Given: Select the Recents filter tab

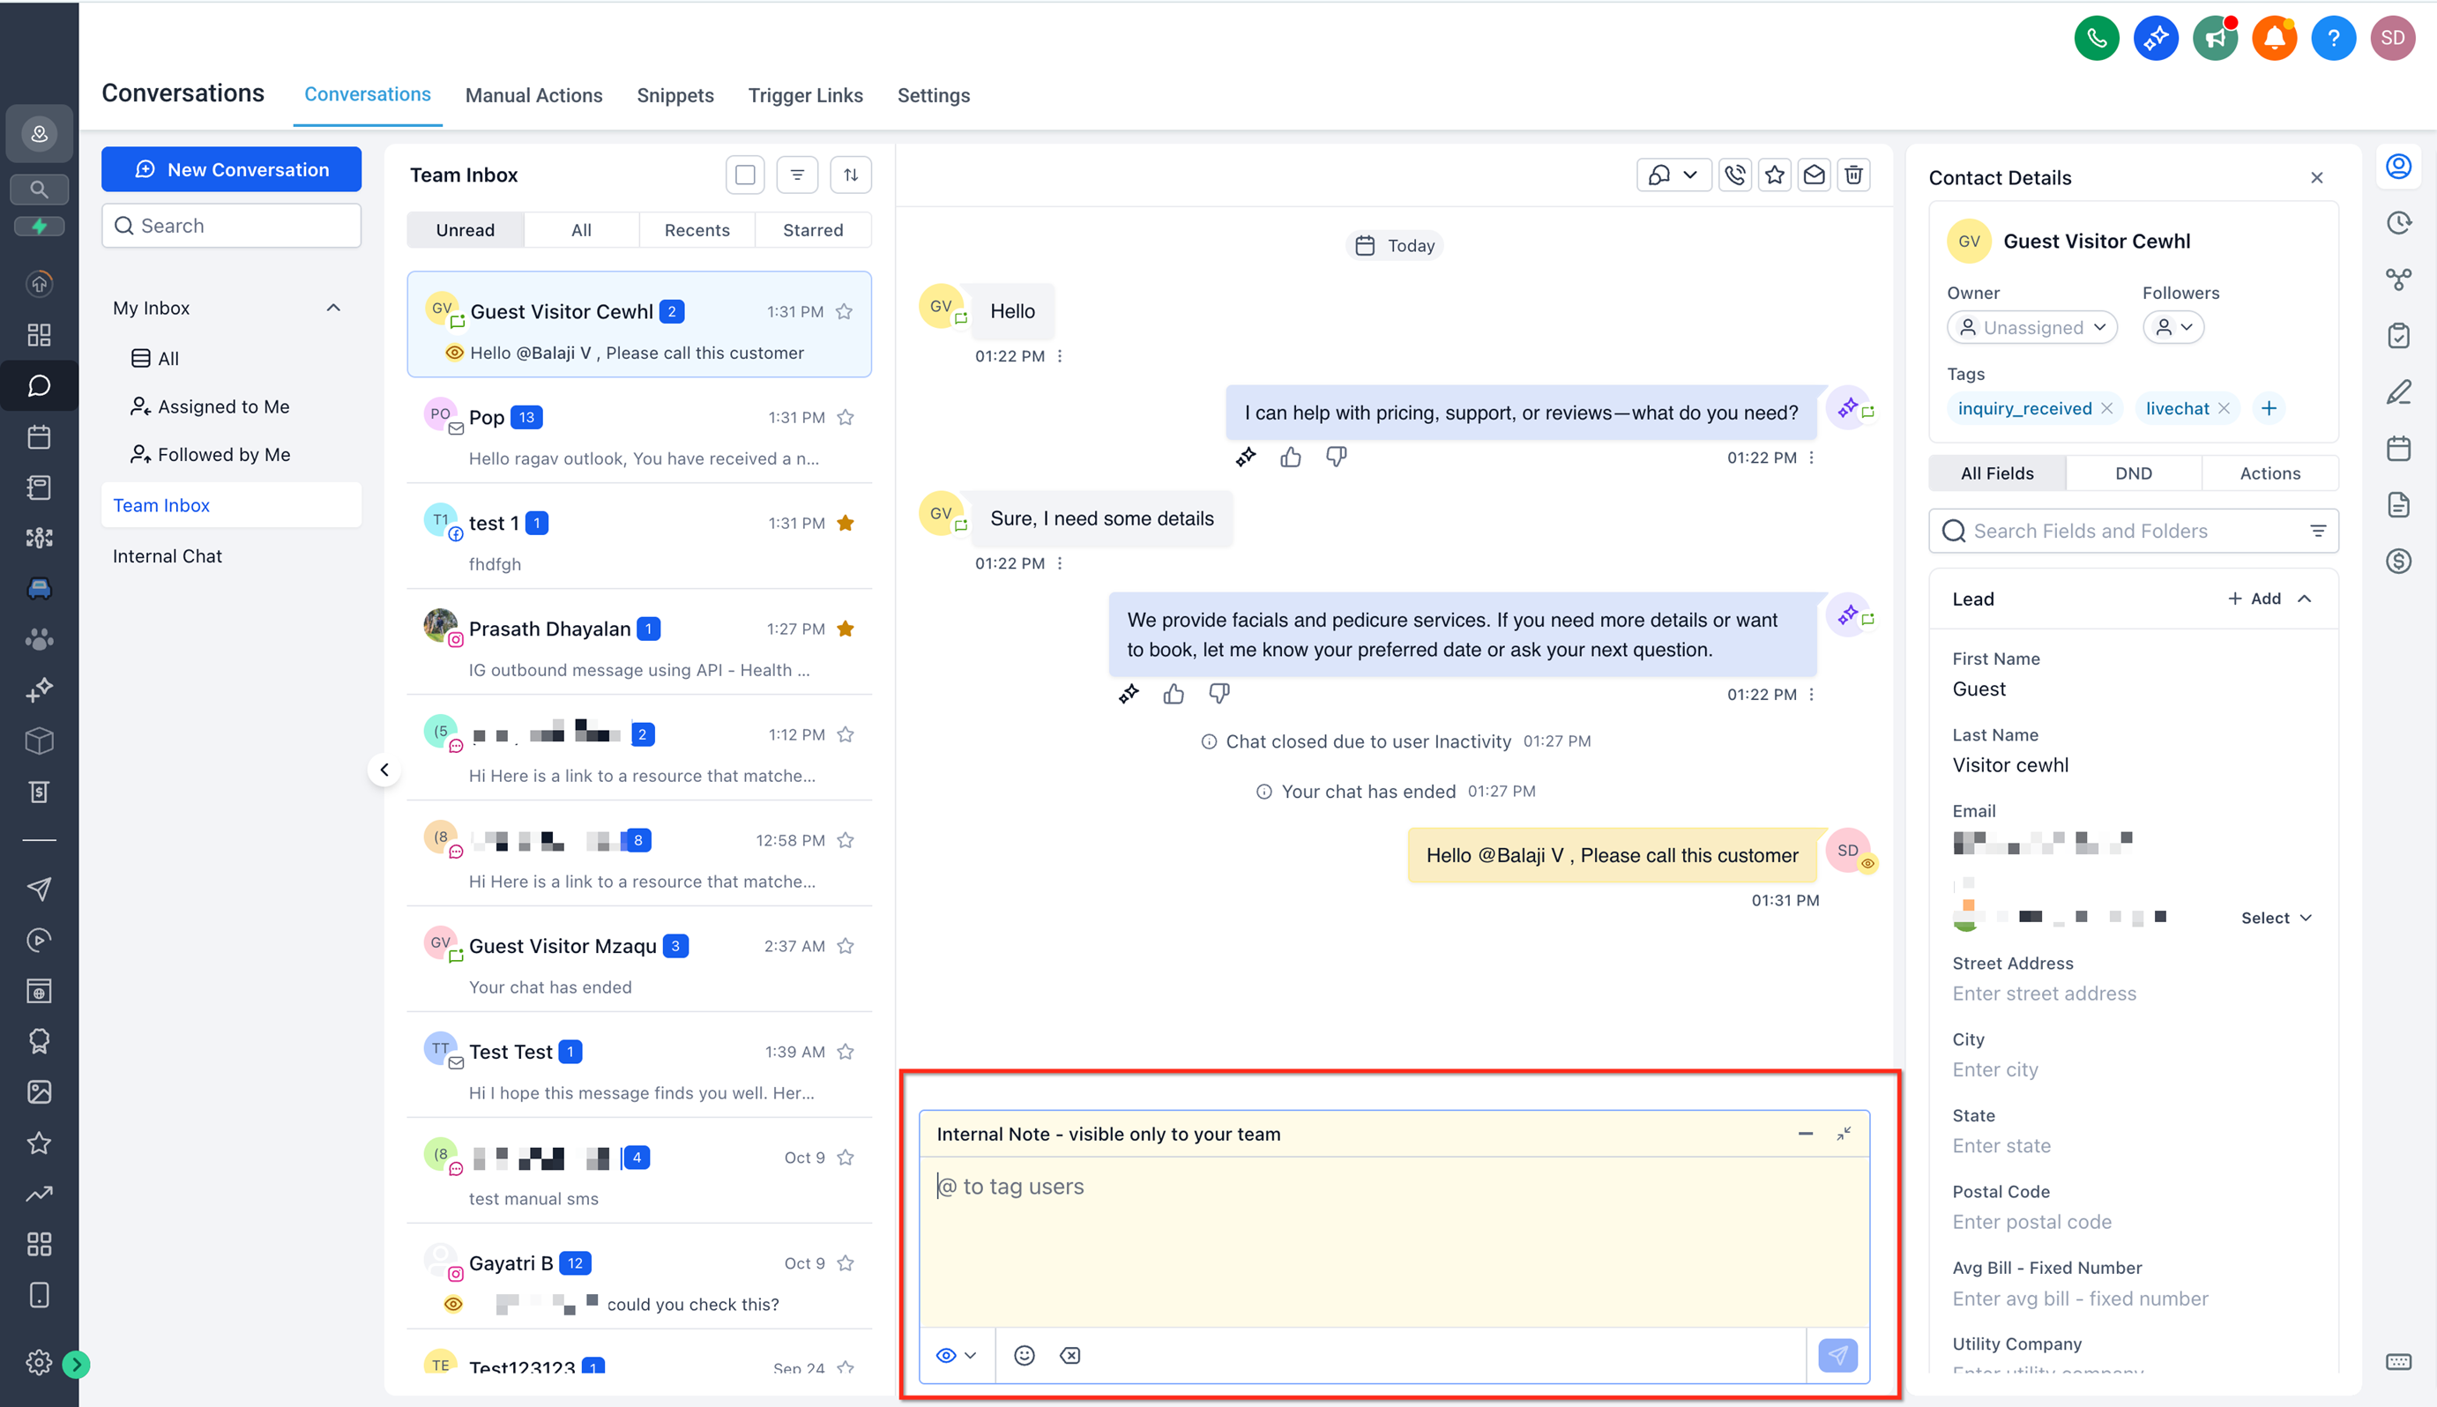Looking at the screenshot, I should (697, 230).
